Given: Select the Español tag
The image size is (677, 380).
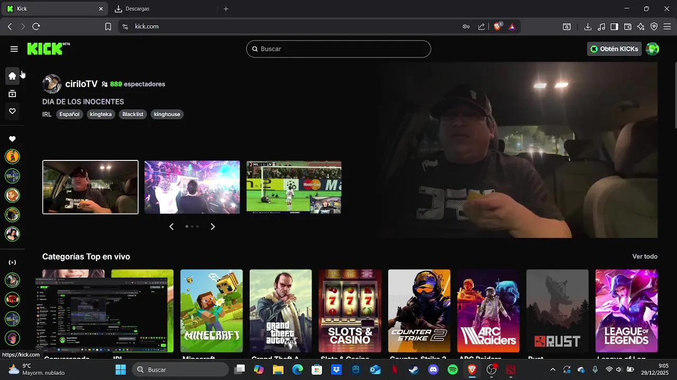Looking at the screenshot, I should tap(69, 114).
